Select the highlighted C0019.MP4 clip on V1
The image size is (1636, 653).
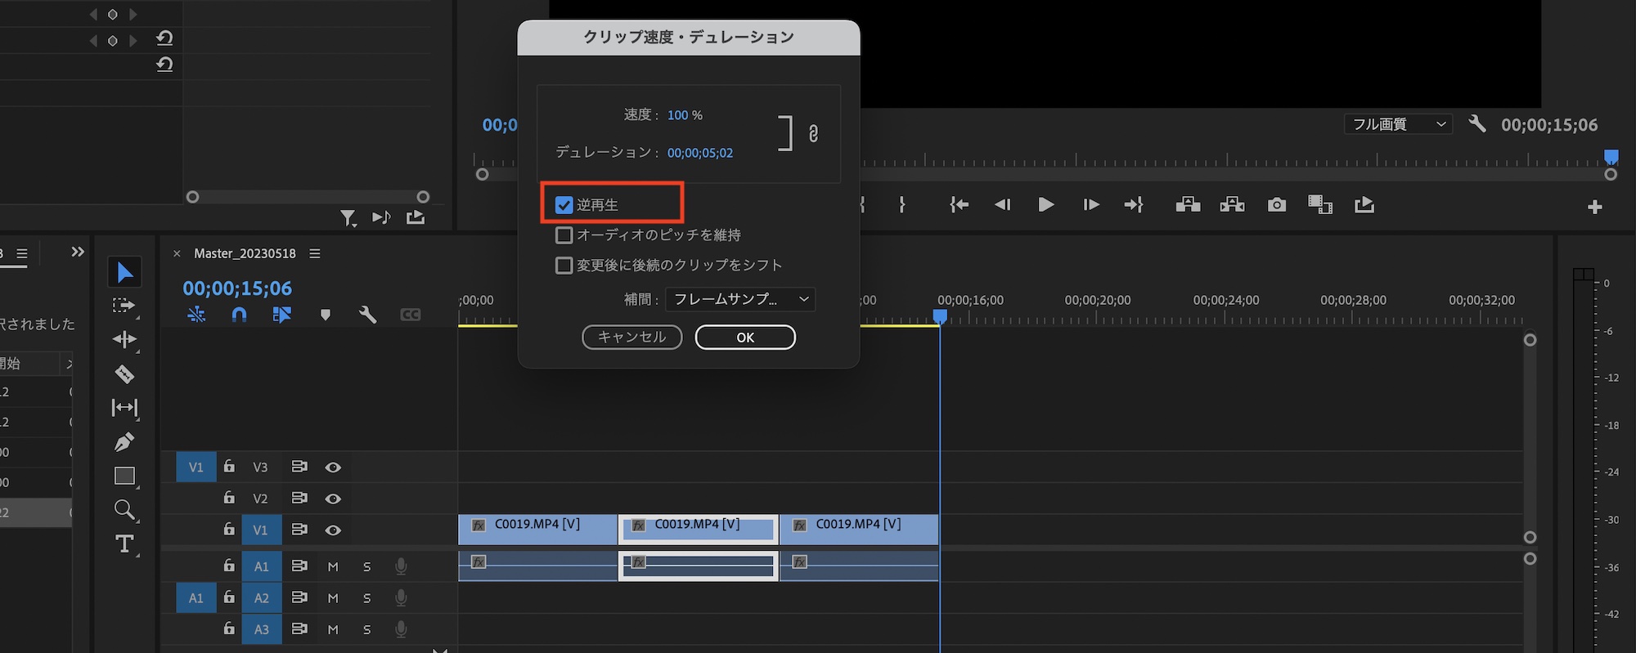[698, 530]
